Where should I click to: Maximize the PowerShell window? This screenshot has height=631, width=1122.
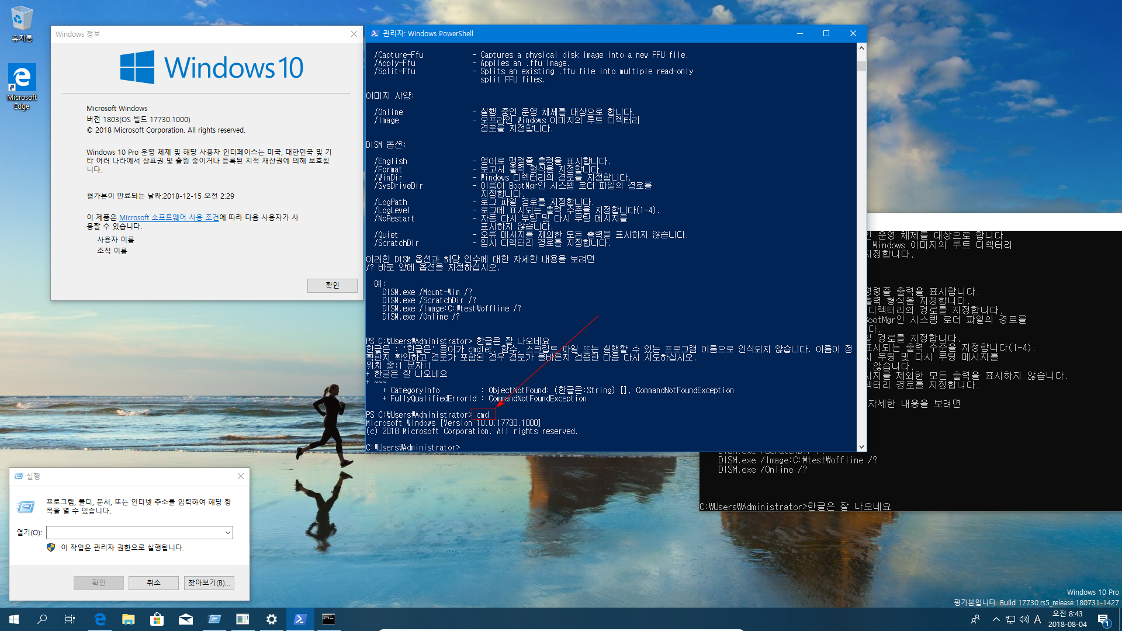pyautogui.click(x=826, y=33)
